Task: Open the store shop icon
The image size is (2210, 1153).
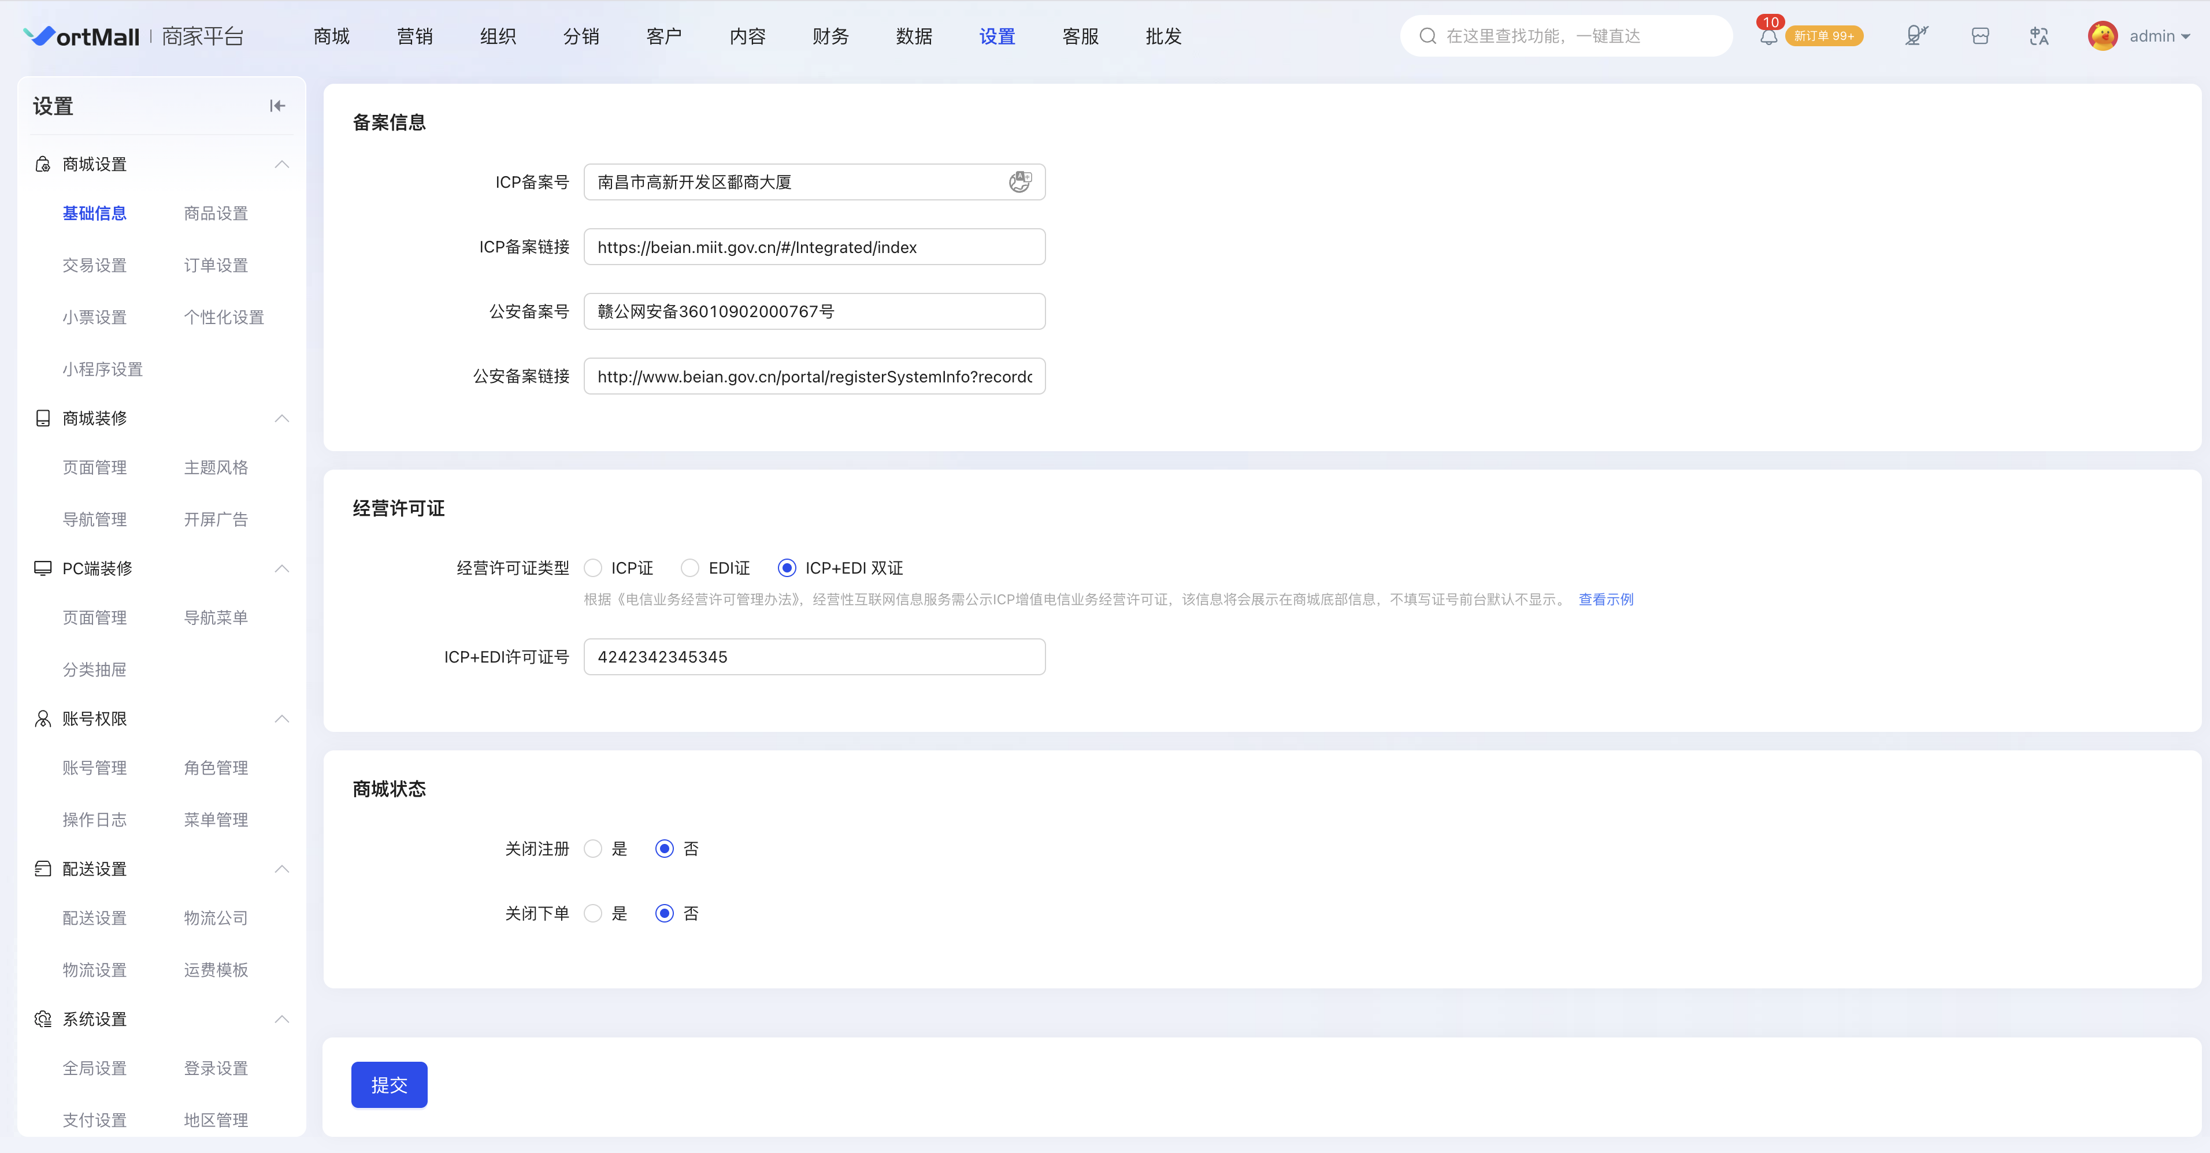Action: [1980, 36]
